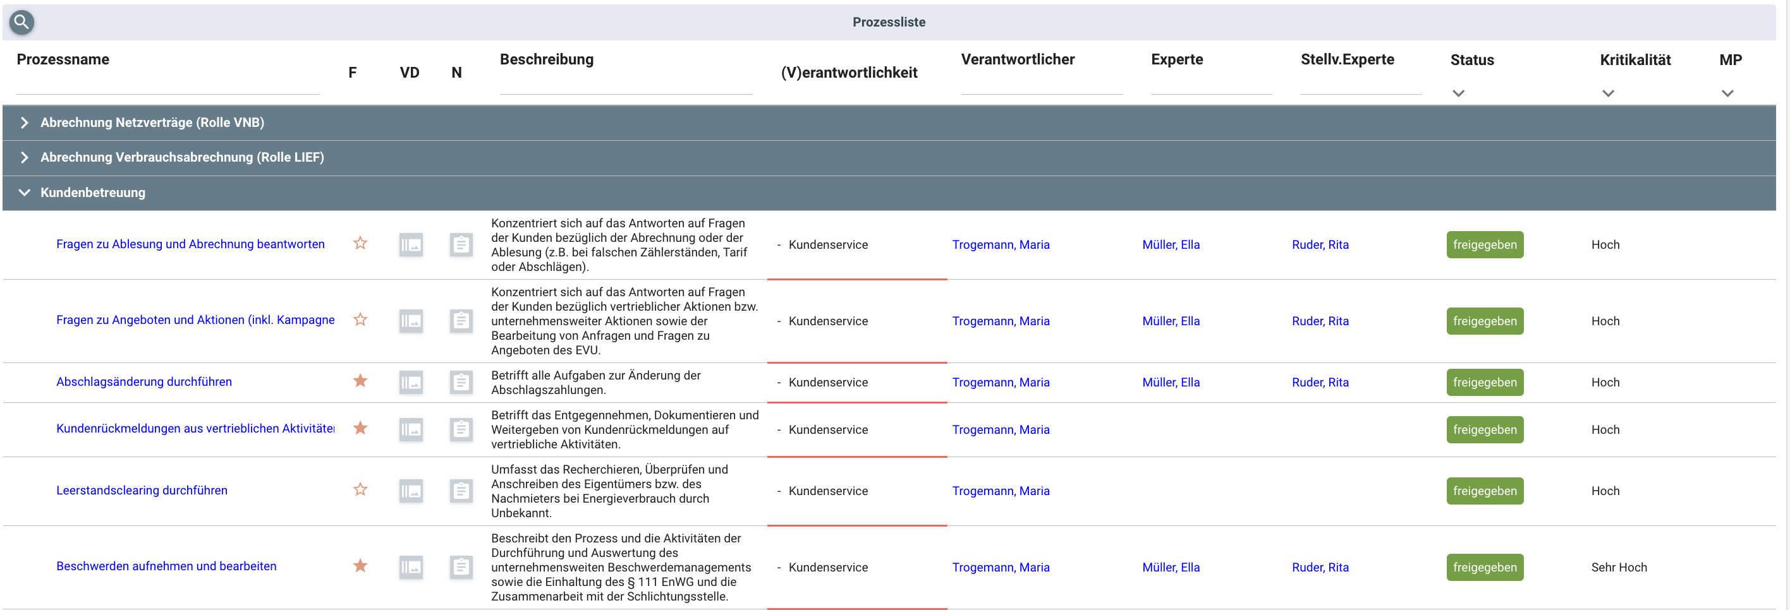Open visual diagram icon for Beschwerden aufnehmen
1790x610 pixels.
pyautogui.click(x=411, y=567)
